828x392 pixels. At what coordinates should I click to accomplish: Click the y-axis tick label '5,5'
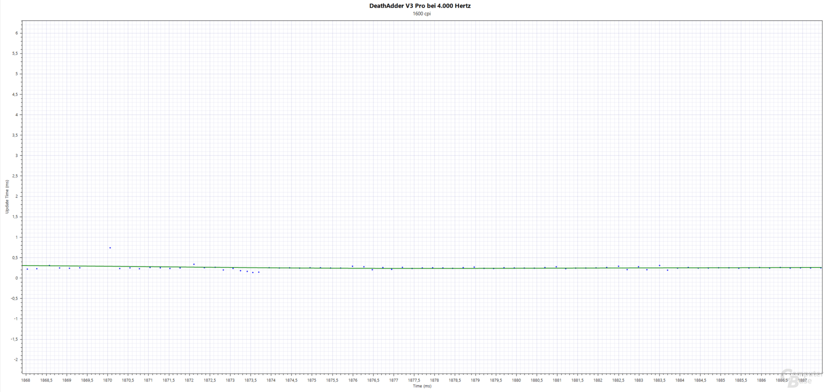(x=15, y=53)
